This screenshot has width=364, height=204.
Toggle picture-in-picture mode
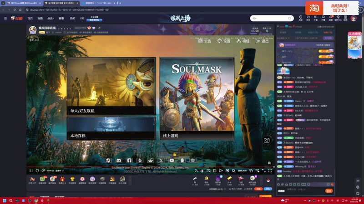click(x=258, y=171)
